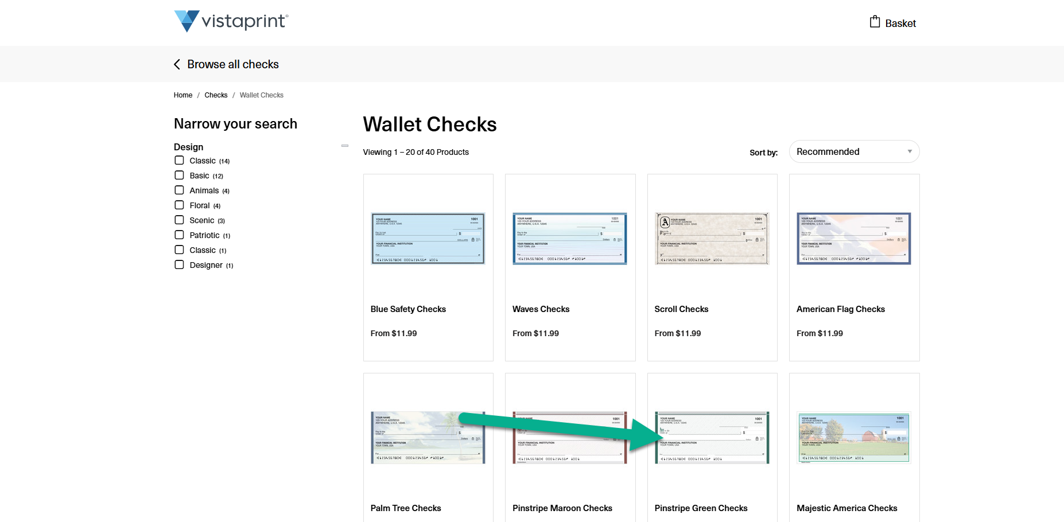This screenshot has height=522, width=1064.
Task: Check the Patriotic design filter
Action: [179, 235]
